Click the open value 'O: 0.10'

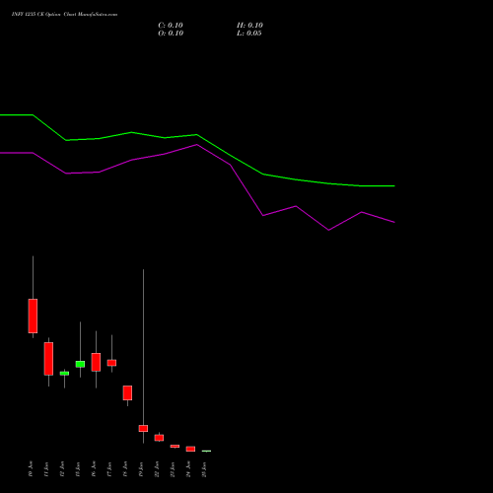(x=171, y=34)
